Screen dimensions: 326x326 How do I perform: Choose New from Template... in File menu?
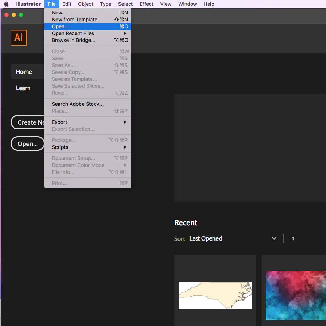[88, 20]
